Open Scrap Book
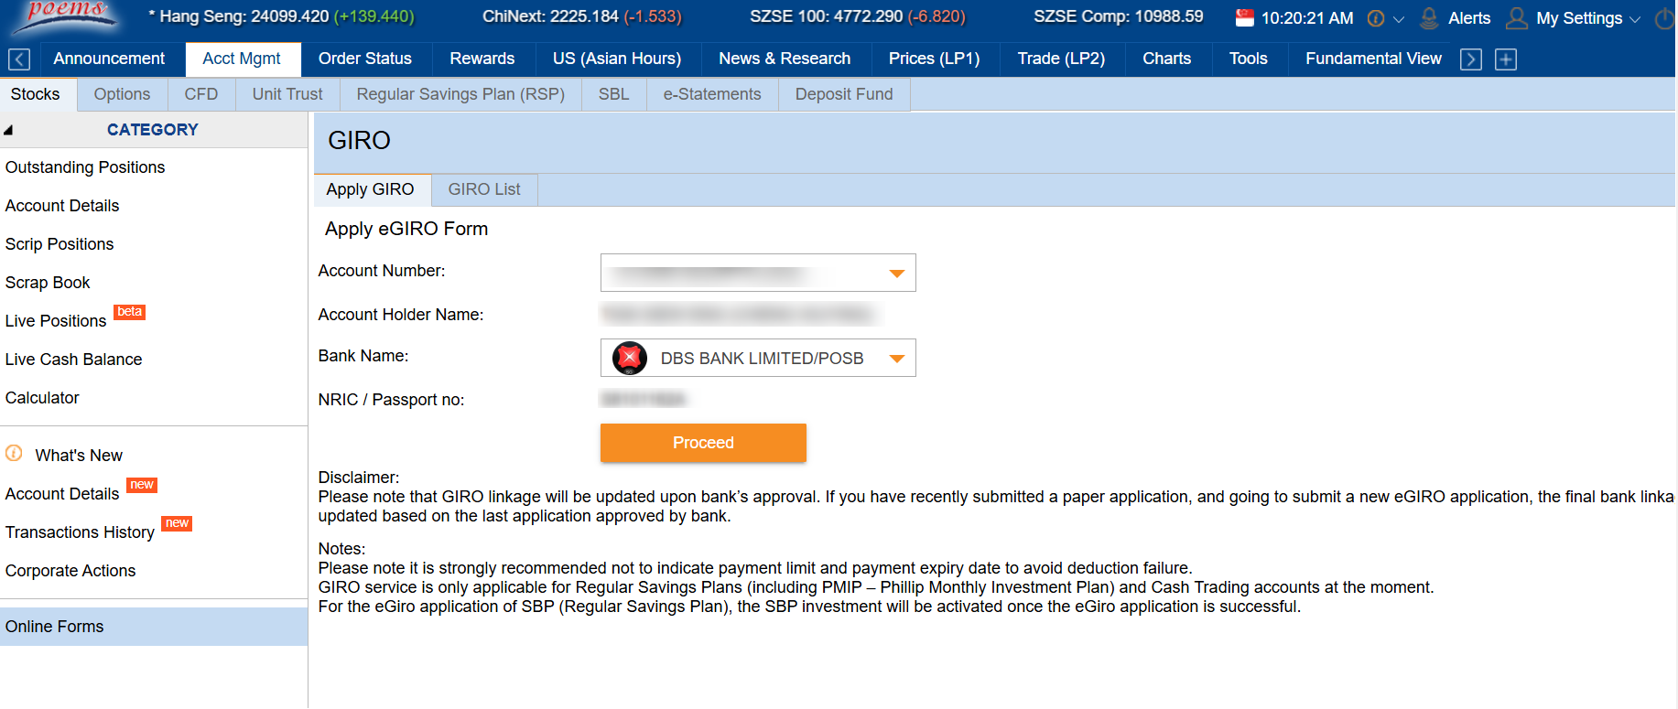The width and height of the screenshot is (1678, 709). pyautogui.click(x=48, y=283)
